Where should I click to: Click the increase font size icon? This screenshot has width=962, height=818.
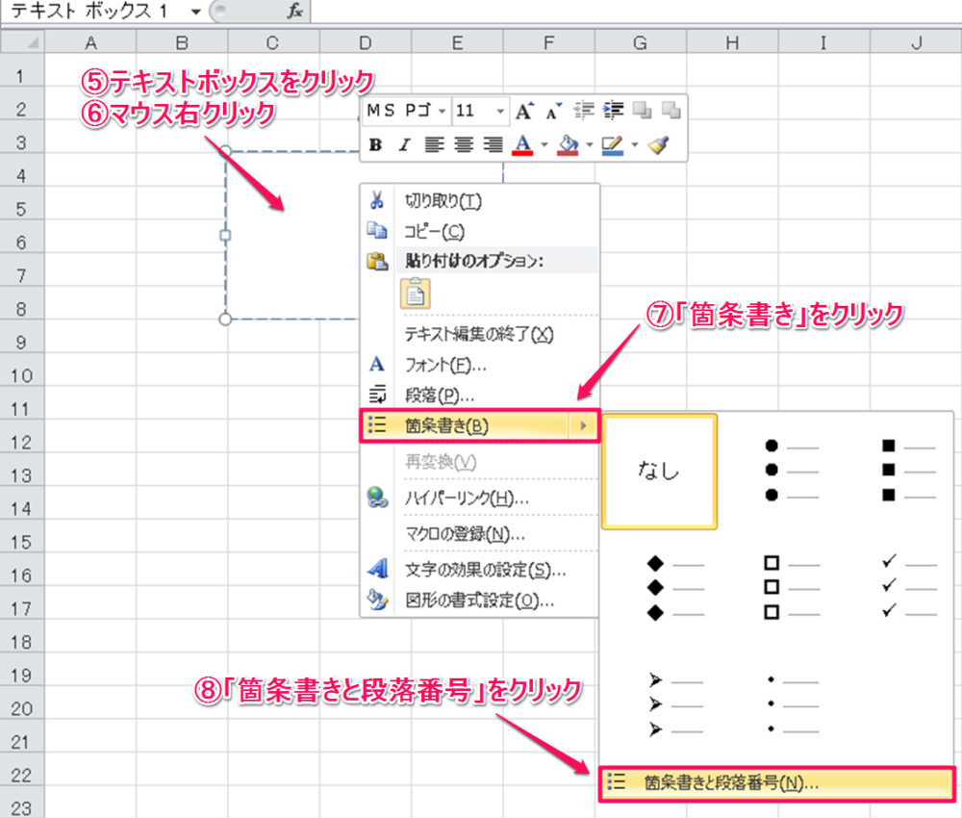(522, 112)
